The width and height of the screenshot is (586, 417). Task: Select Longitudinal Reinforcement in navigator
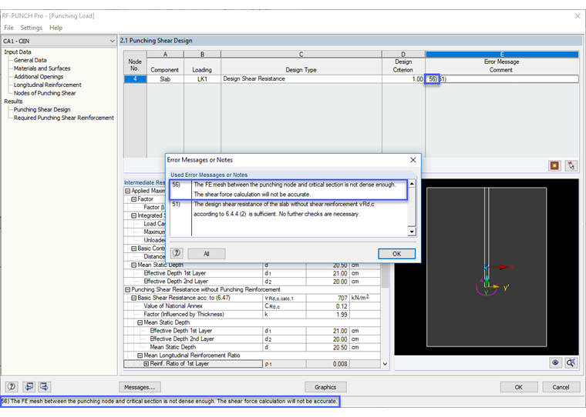(48, 85)
